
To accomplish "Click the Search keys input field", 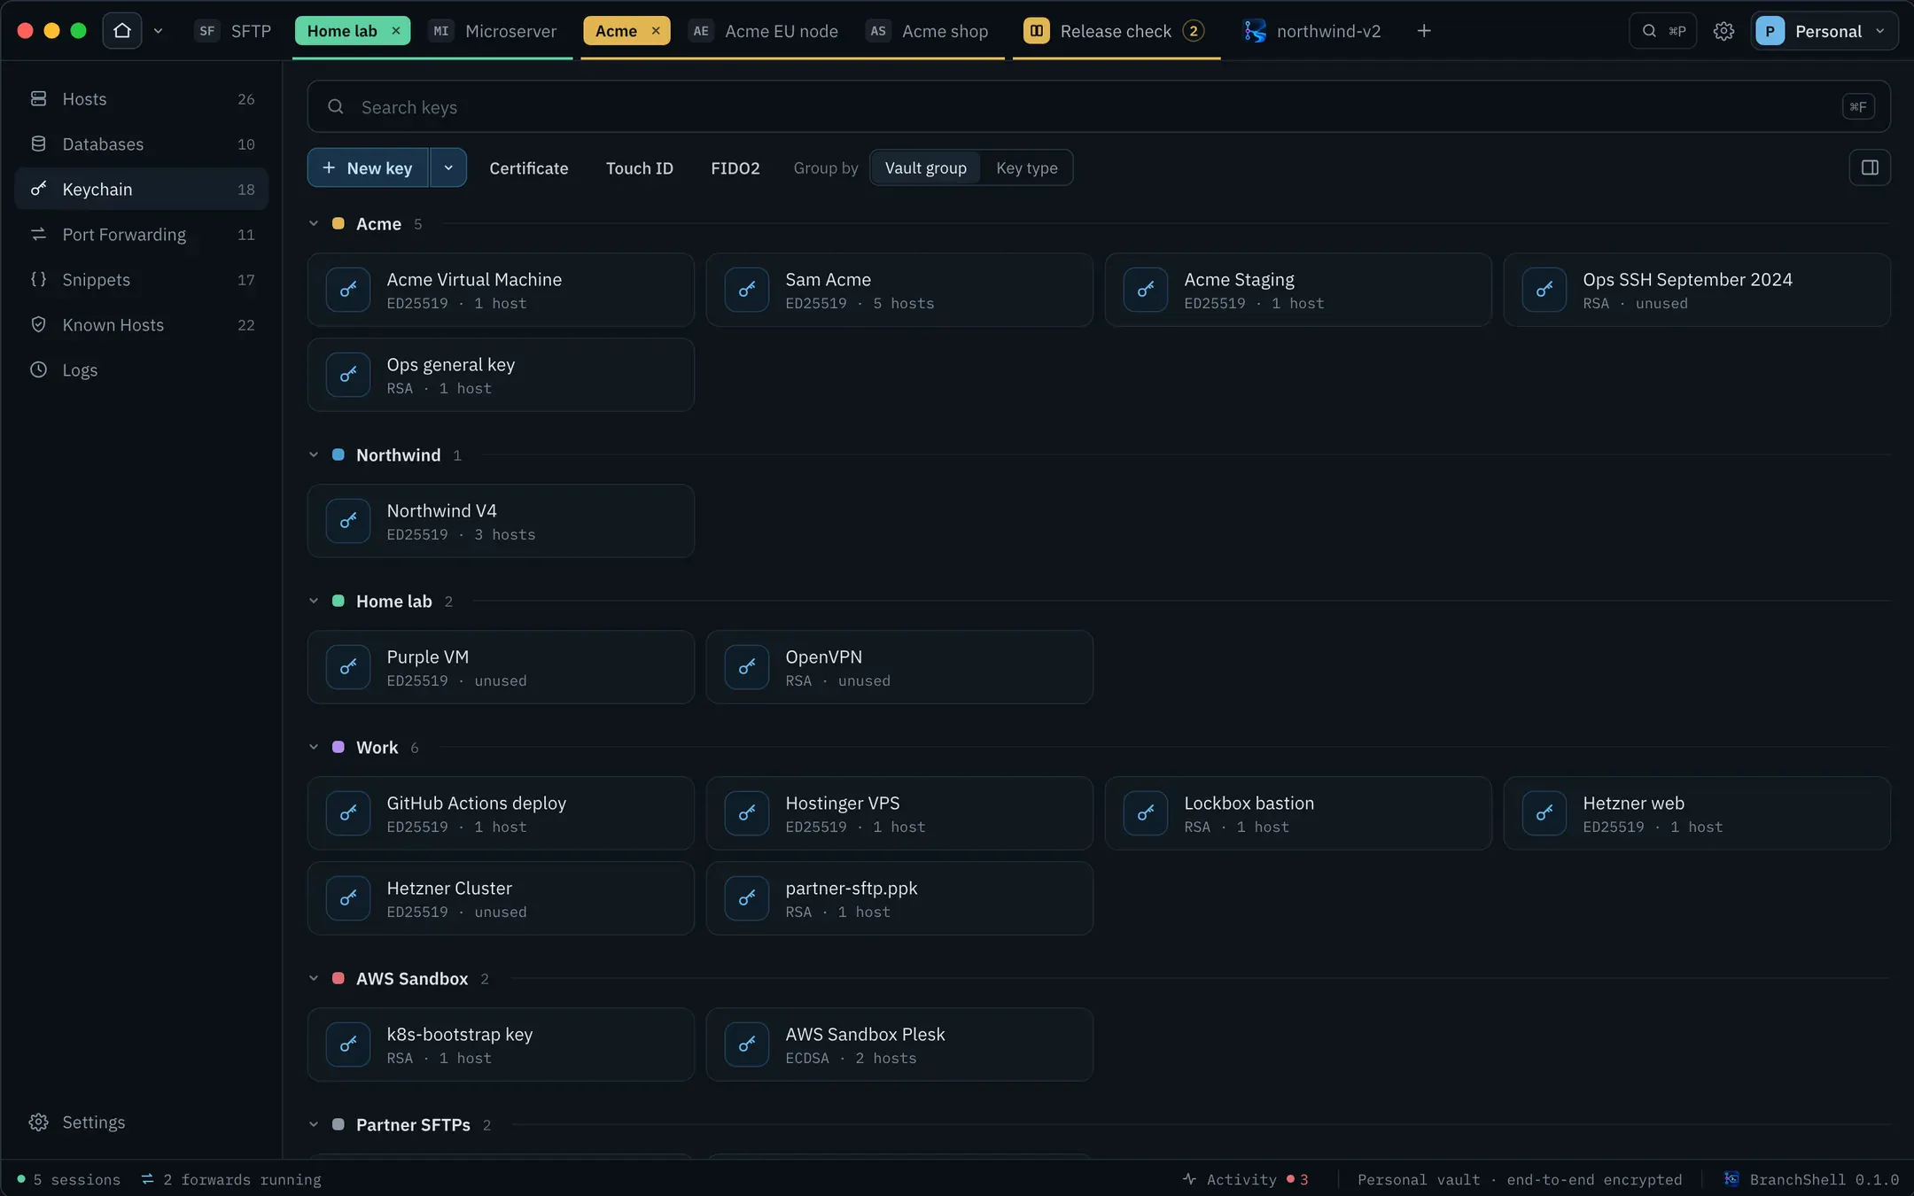I will pos(1099,106).
